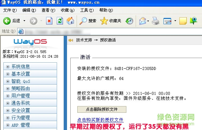Open the 收藏(A) menu
Screen dimensions: 202x130
pyautogui.click(x=68, y=10)
